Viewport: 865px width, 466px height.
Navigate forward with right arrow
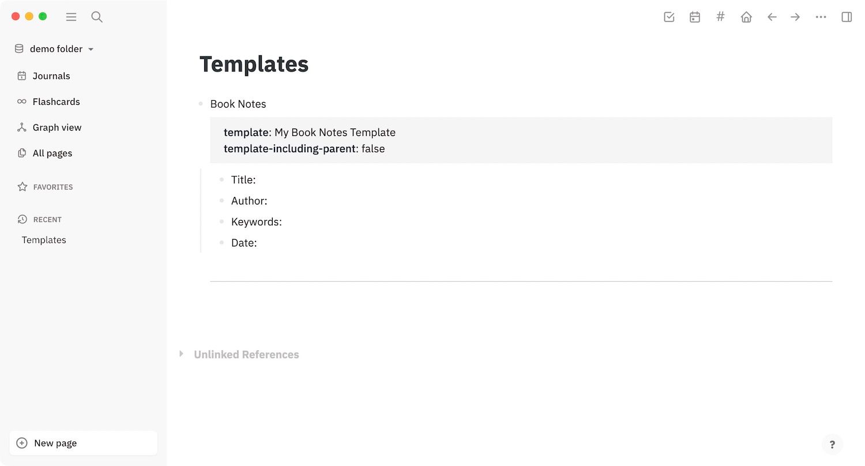795,17
